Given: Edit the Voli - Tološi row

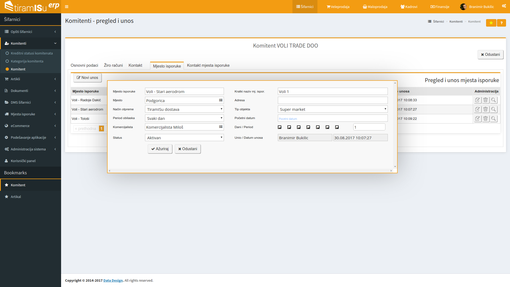Looking at the screenshot, I should (478, 119).
